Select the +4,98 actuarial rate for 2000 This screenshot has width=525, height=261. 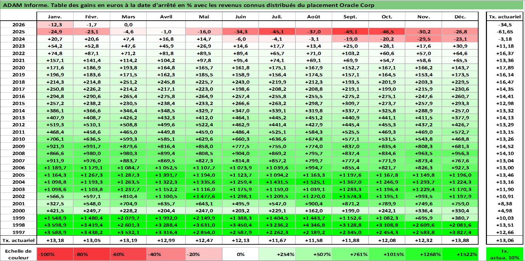(x=505, y=211)
